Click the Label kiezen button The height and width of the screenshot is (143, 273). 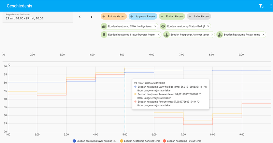pyautogui.click(x=199, y=16)
